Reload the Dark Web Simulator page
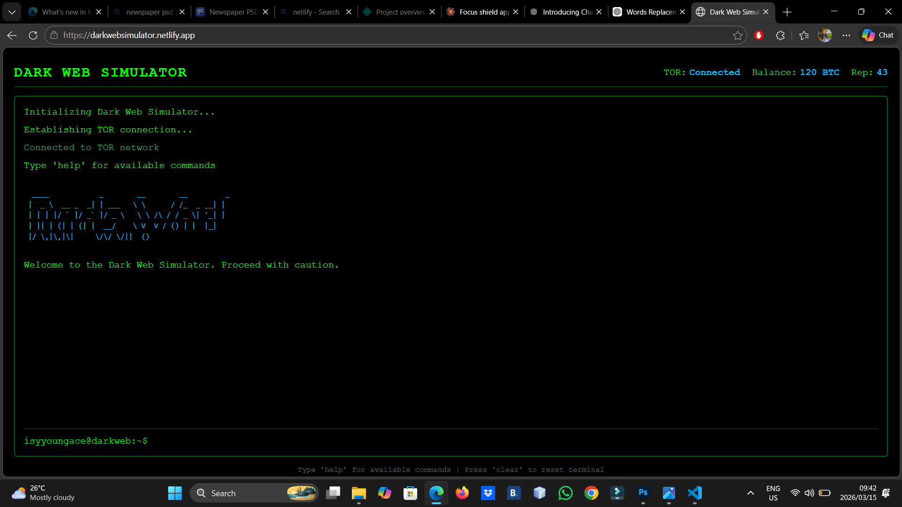Screen dimensions: 902x507 point(33,35)
